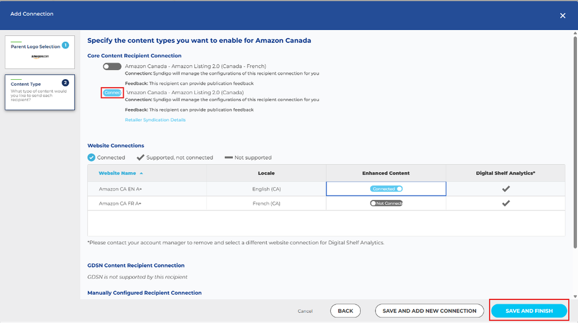The height and width of the screenshot is (323, 578).
Task: Click the step 1 number badge
Action: [x=65, y=45]
